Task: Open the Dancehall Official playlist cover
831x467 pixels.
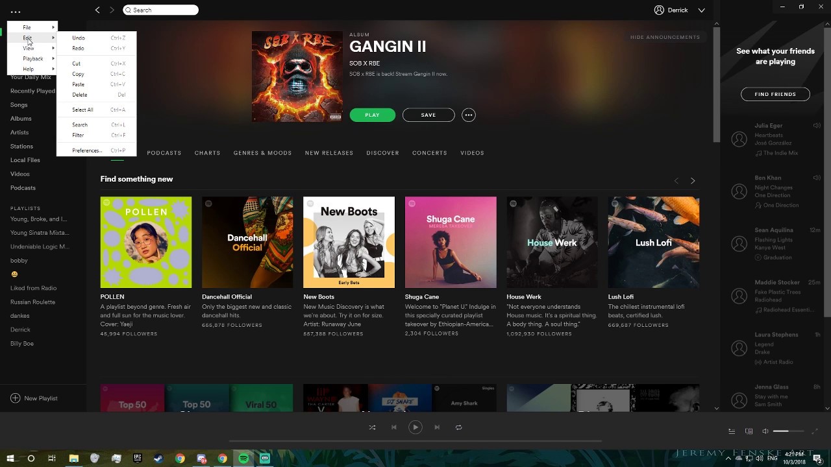Action: coord(247,242)
